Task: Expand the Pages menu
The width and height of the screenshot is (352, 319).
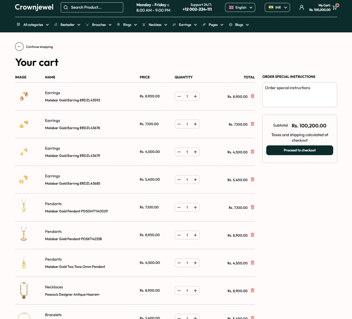Action: [213, 25]
